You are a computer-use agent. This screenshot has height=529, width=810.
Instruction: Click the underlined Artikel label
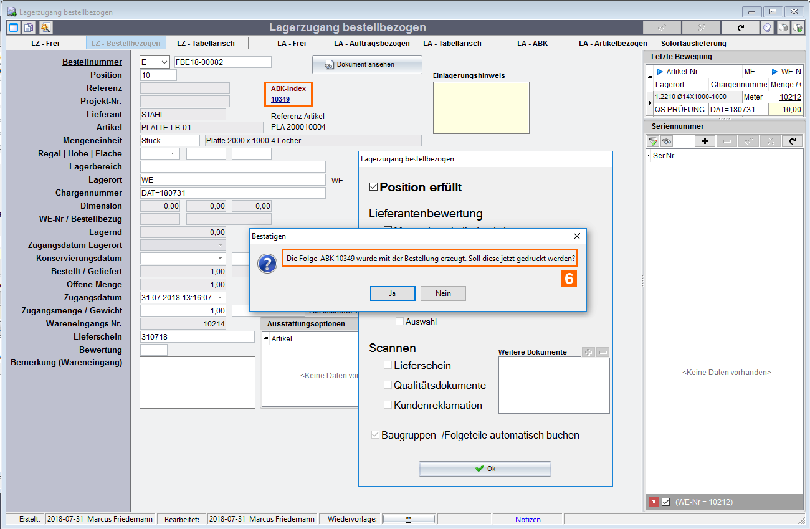pyautogui.click(x=110, y=127)
